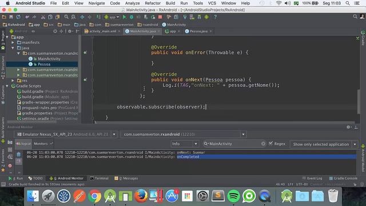
Task: Click the Find magnifier toolbar icon
Action: click(66, 17)
